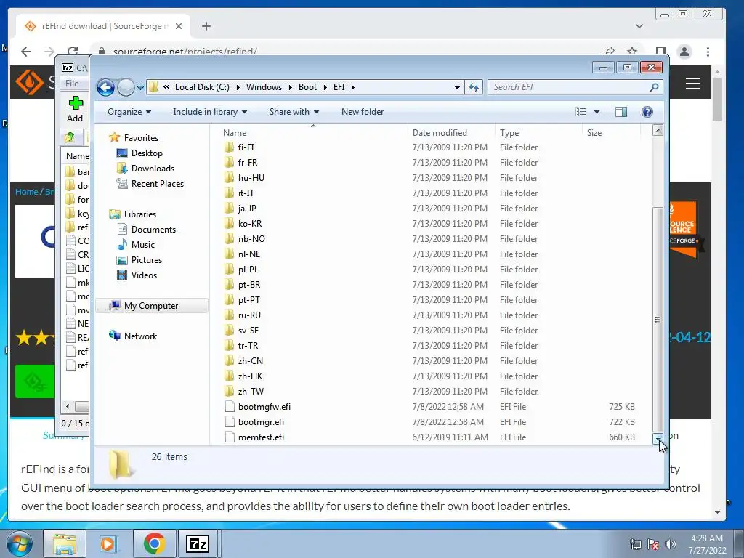Click the 7-Zip Add button

coord(75,109)
